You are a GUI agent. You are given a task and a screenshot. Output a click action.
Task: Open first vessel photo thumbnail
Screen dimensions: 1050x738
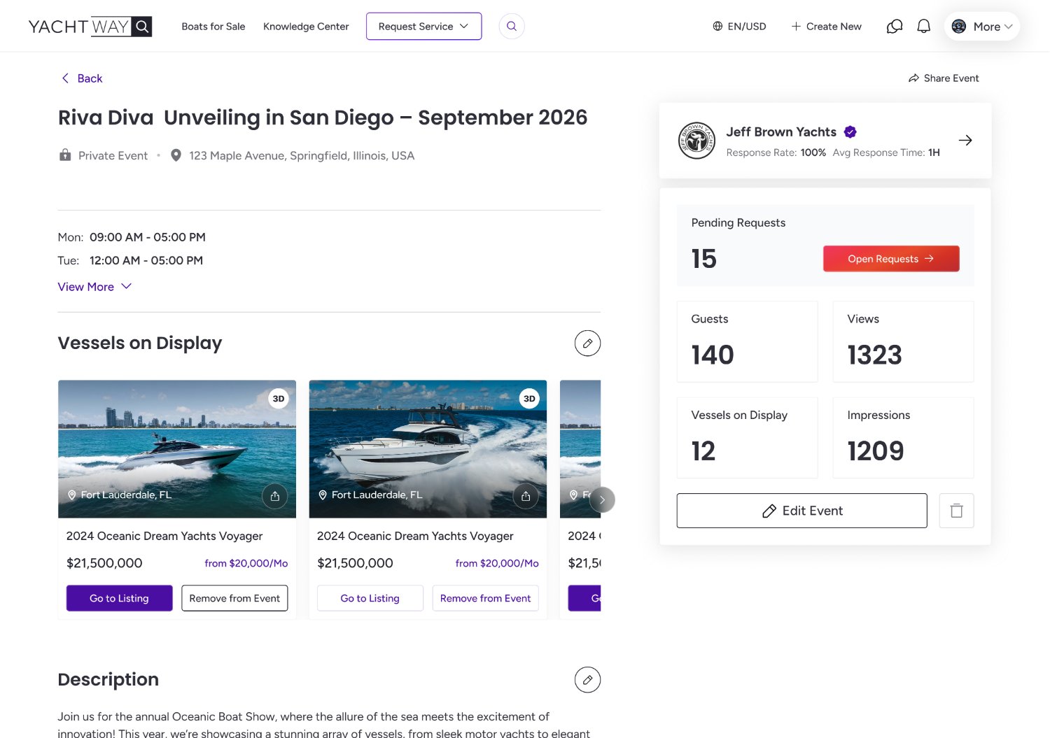click(x=177, y=449)
